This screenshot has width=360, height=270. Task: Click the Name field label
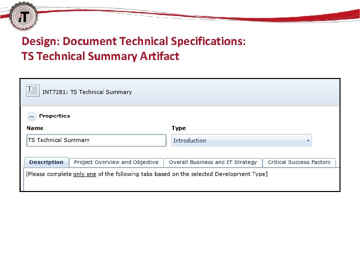[35, 128]
